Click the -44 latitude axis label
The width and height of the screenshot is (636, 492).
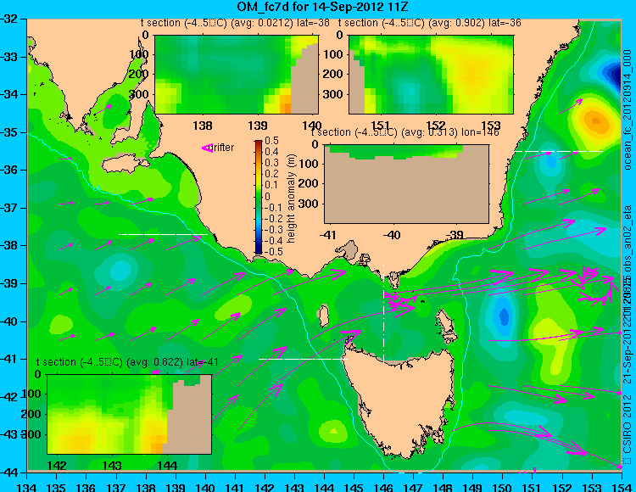click(9, 472)
